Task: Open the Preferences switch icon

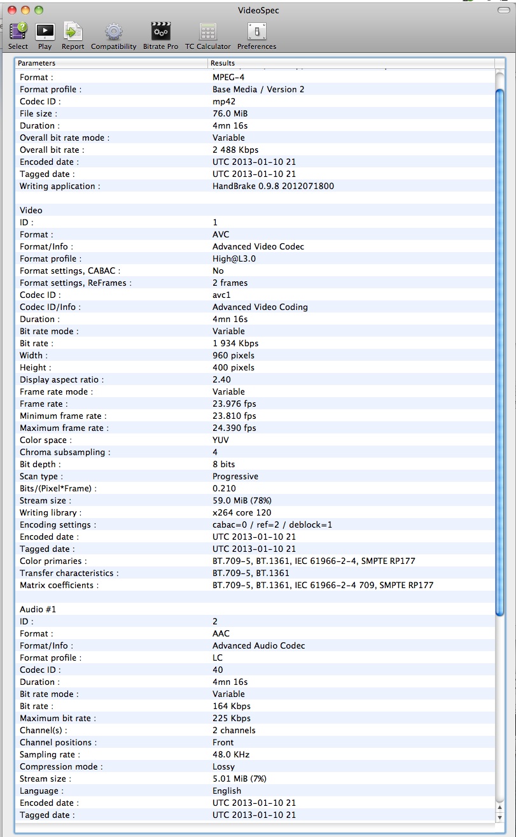Action: [257, 32]
